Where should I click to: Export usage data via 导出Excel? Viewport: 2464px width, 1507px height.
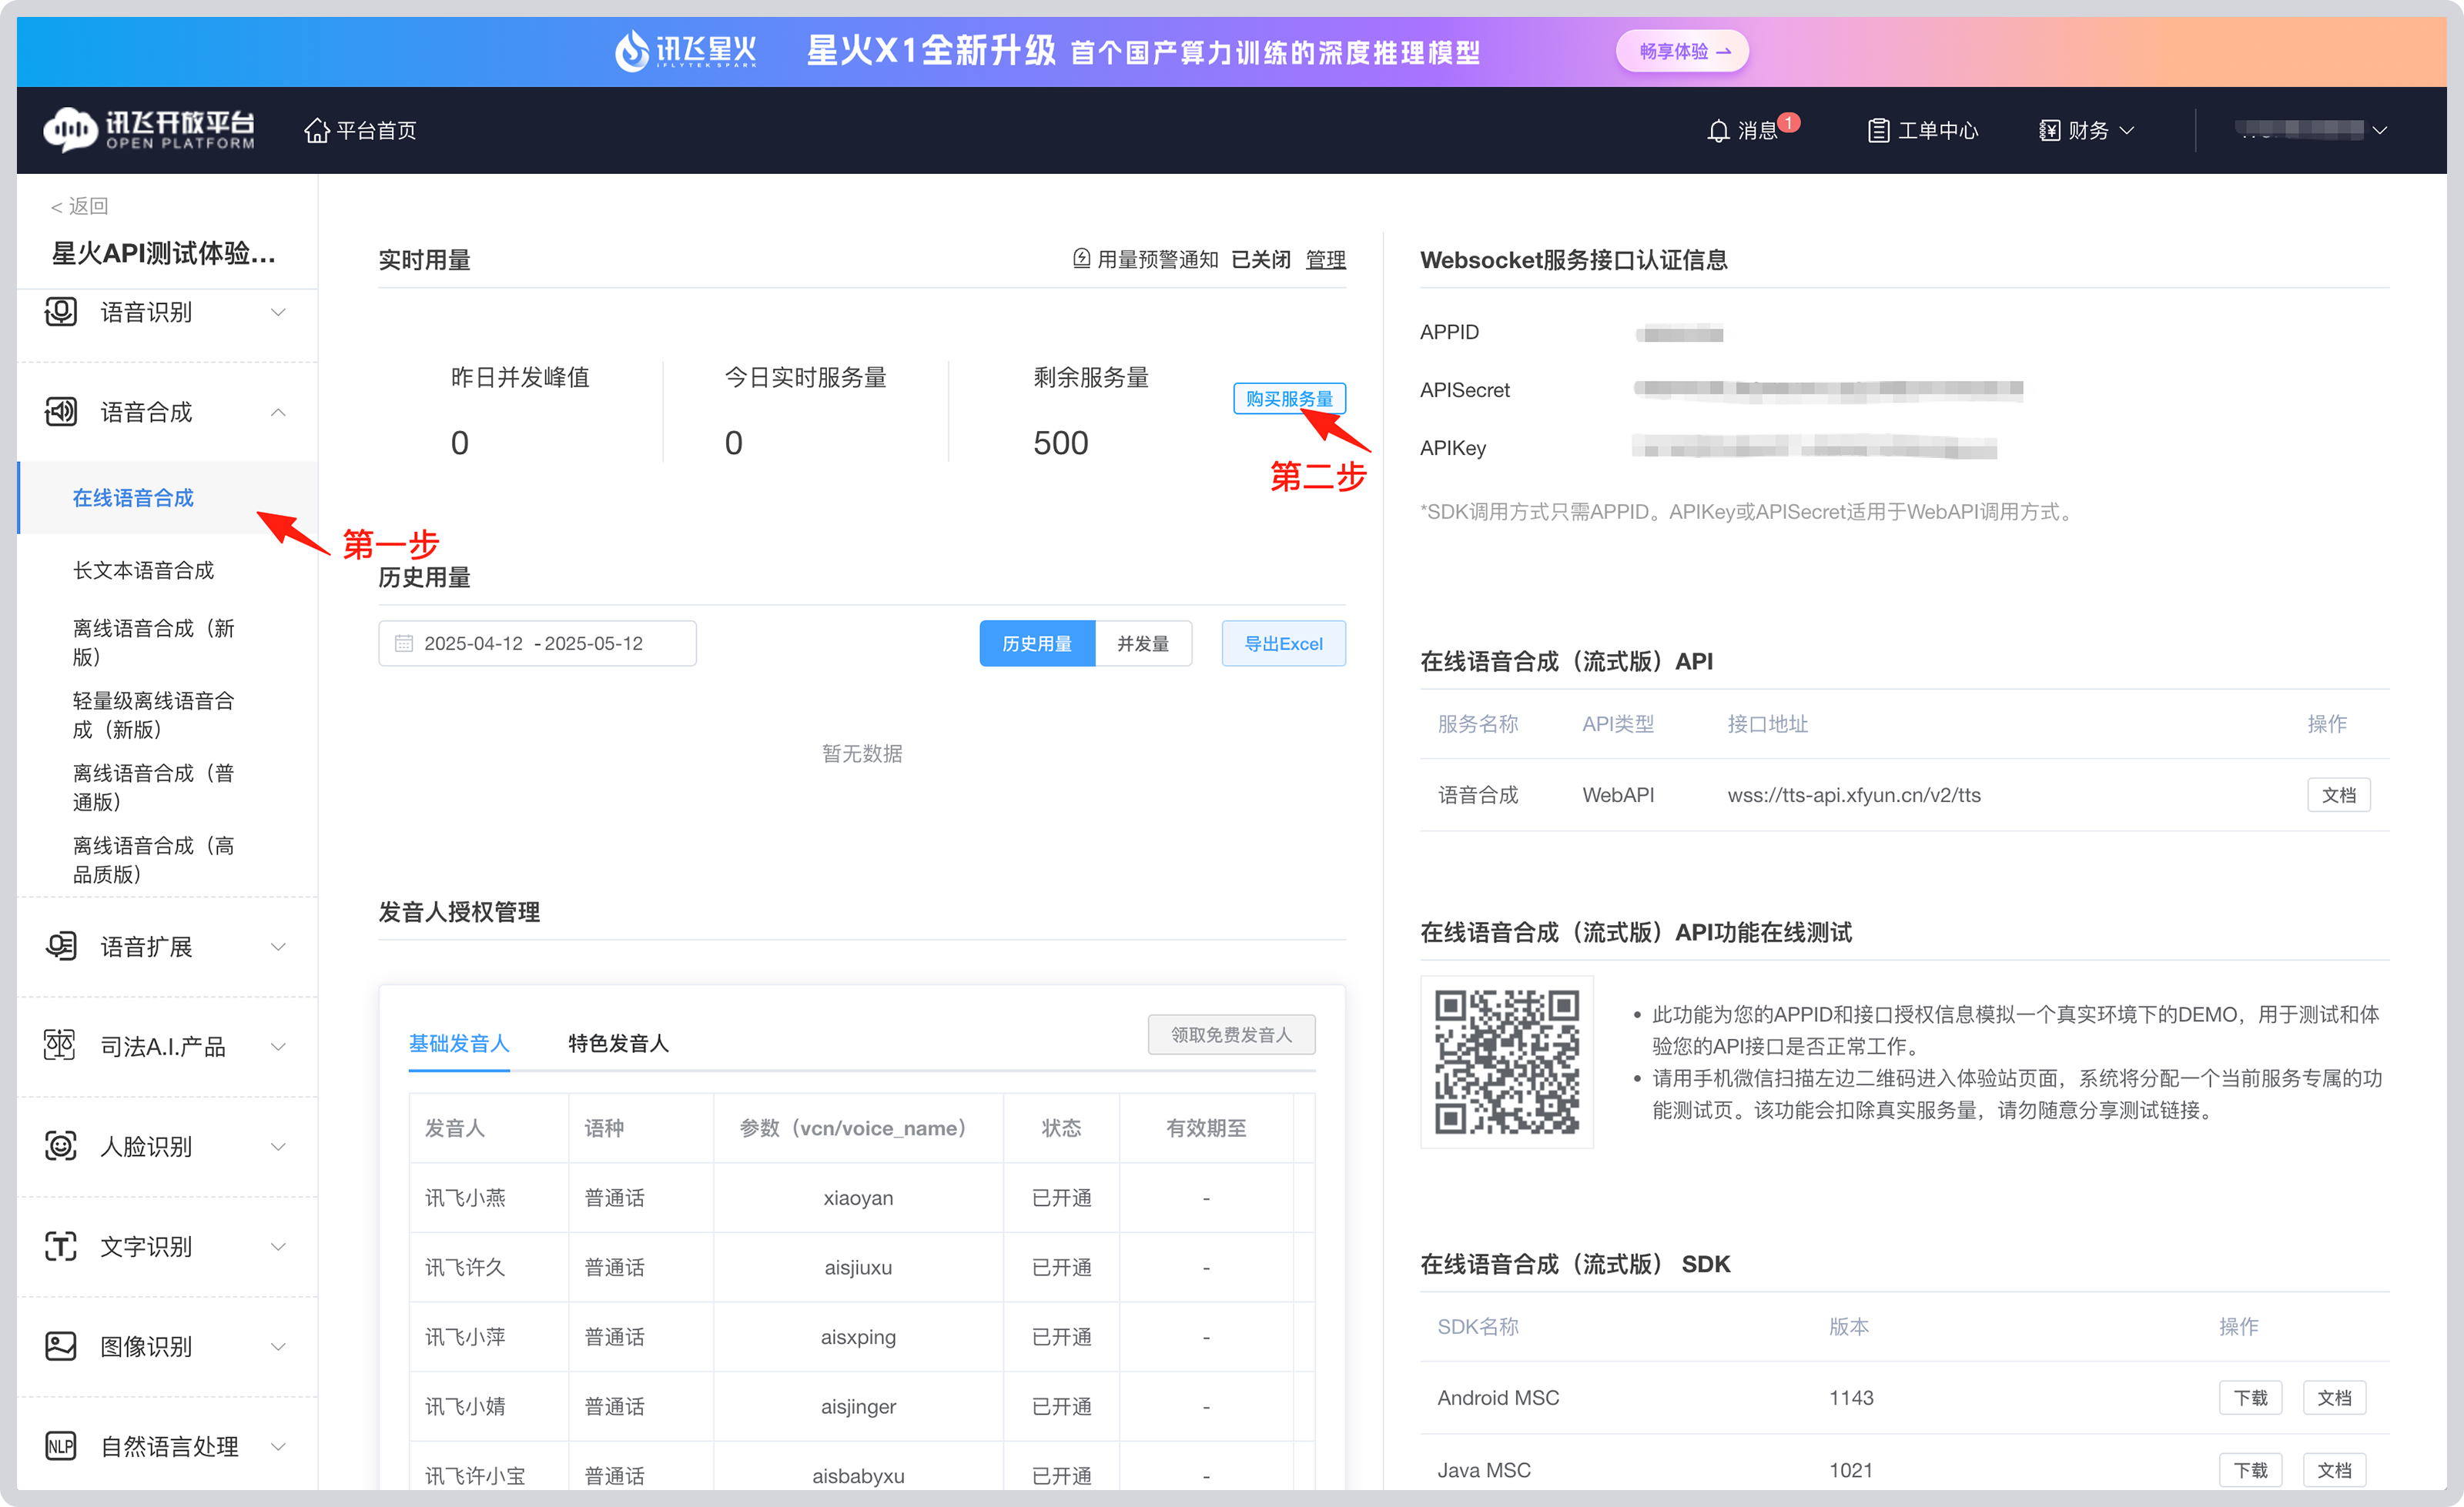(1283, 643)
